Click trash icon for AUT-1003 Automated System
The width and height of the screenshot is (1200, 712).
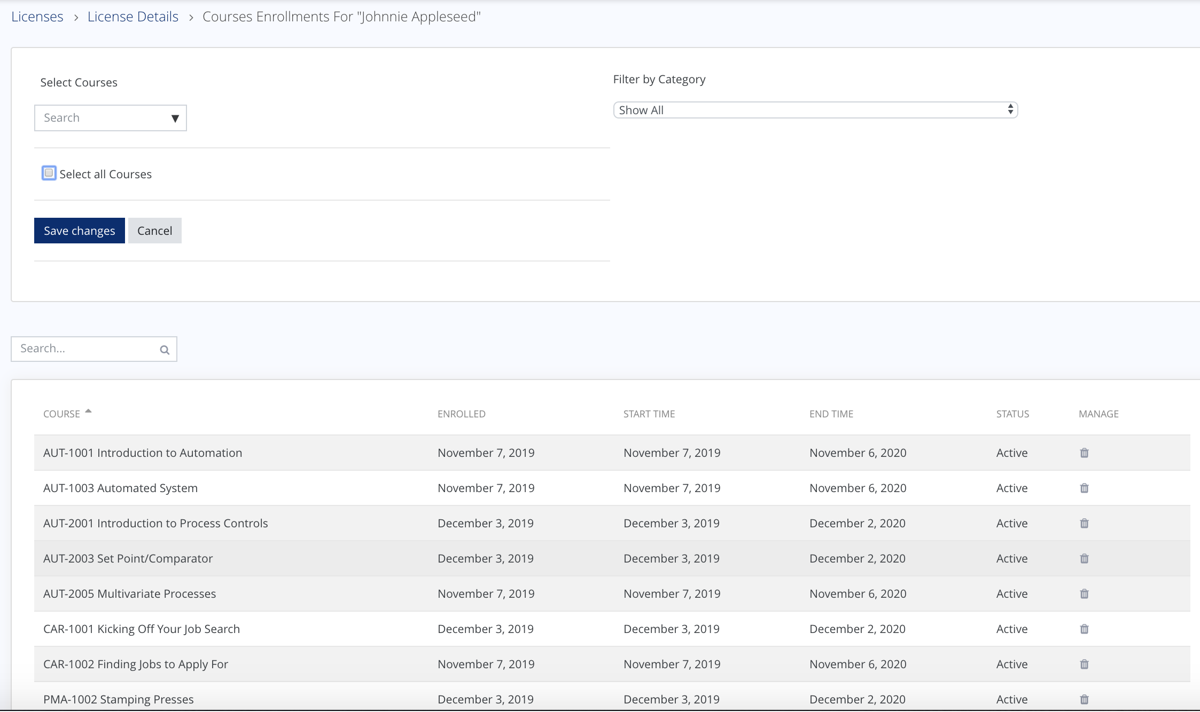(x=1084, y=488)
